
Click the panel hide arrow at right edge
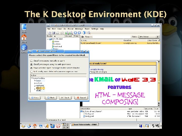click(161, 126)
